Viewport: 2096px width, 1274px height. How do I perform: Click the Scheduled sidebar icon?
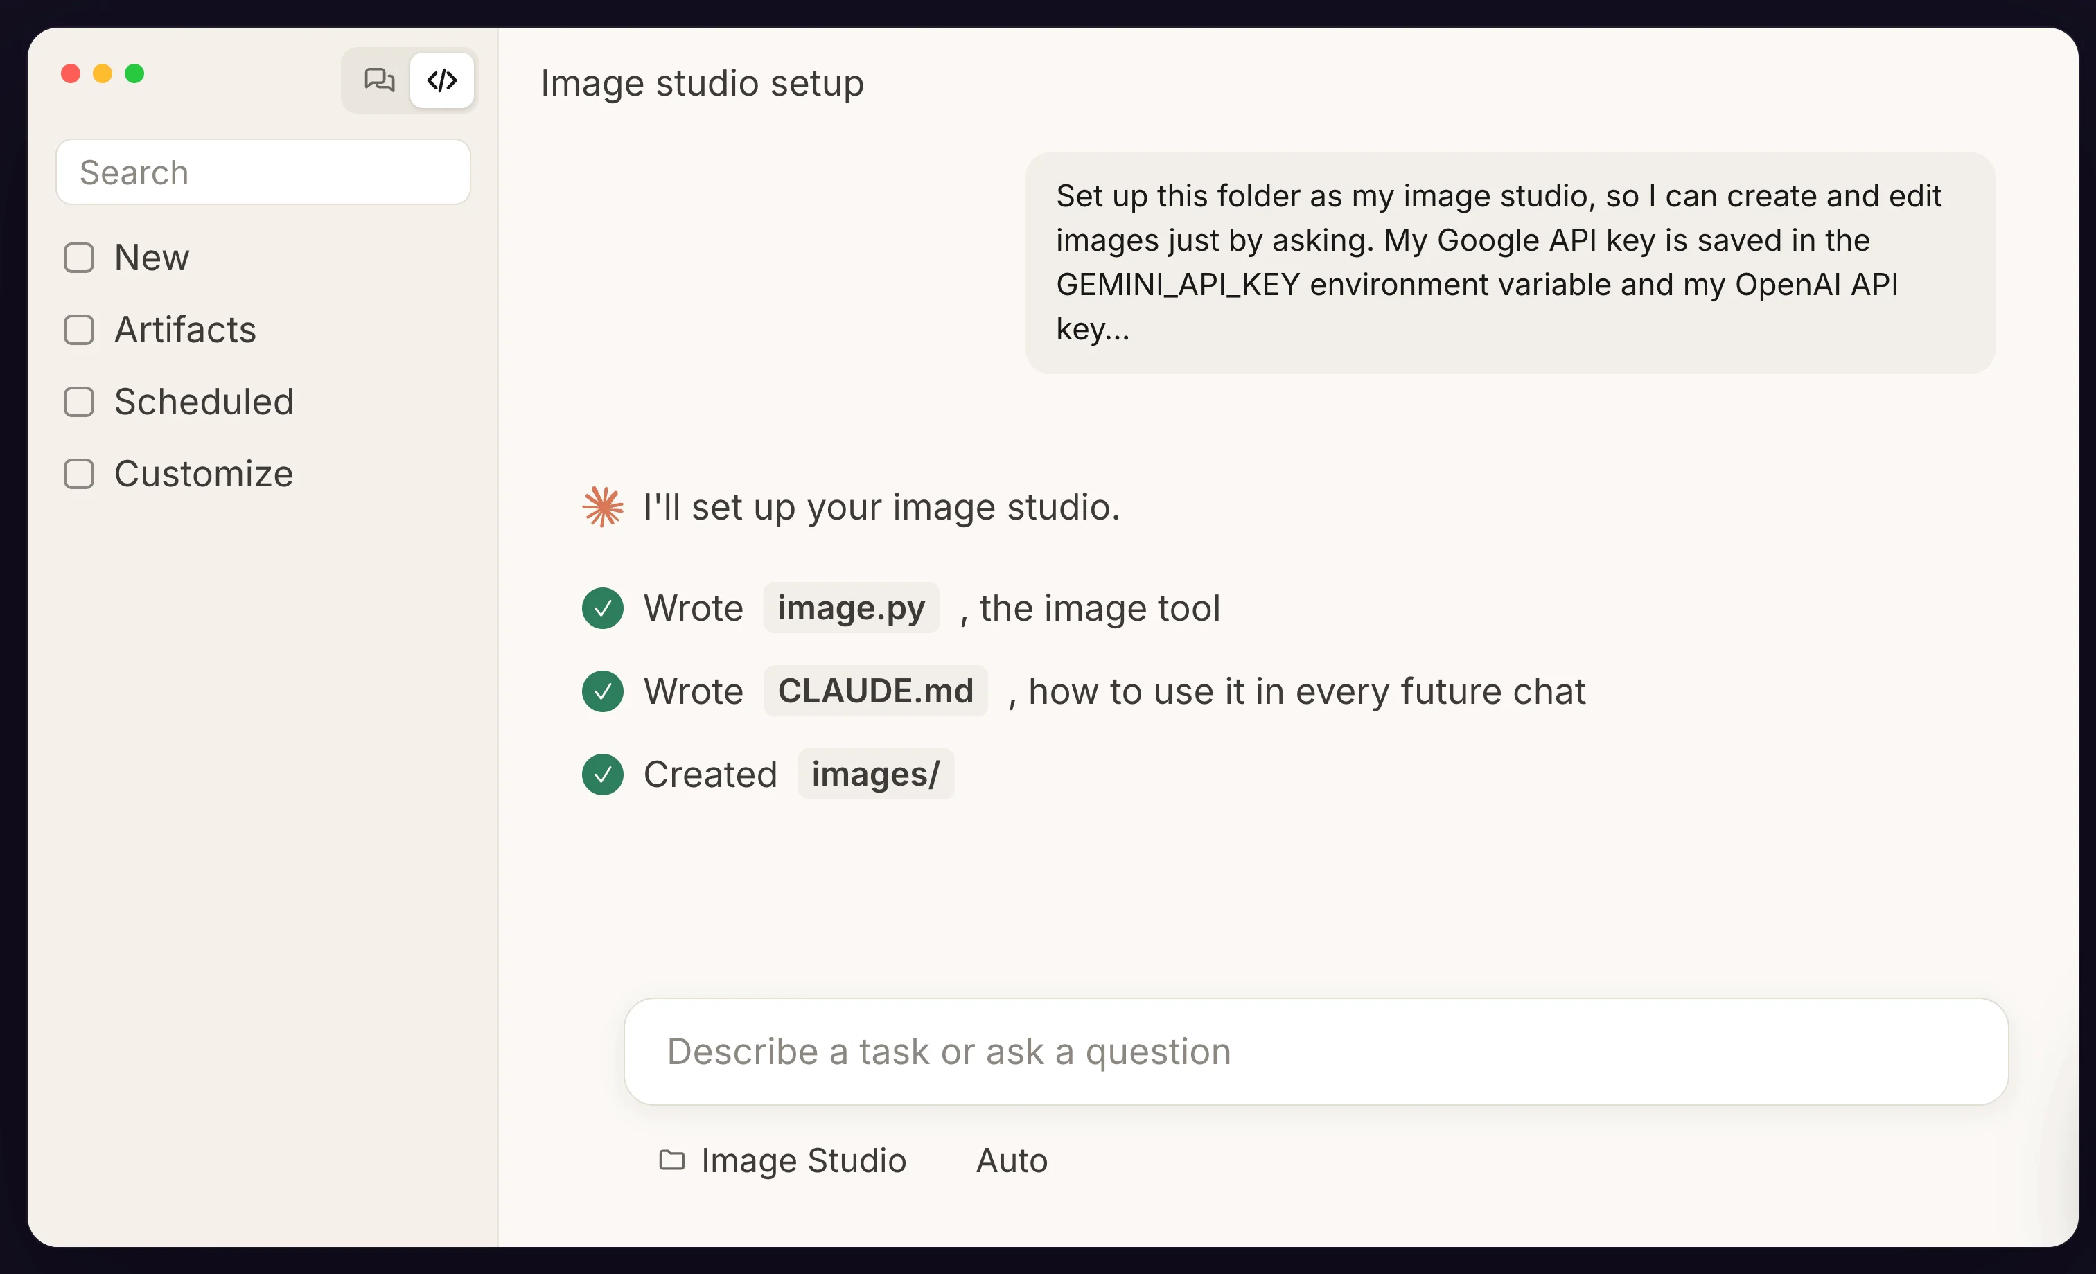click(79, 402)
